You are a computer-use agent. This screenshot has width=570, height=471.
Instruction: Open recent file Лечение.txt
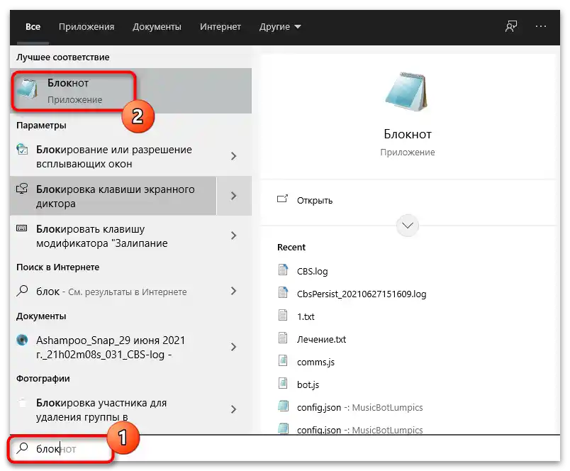(321, 339)
